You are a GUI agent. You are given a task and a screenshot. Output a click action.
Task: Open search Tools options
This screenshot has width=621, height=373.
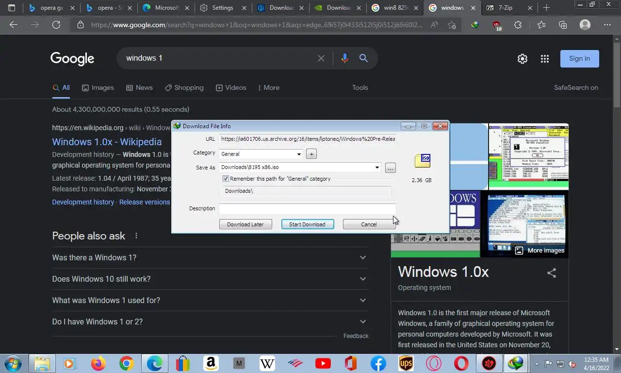pos(360,87)
